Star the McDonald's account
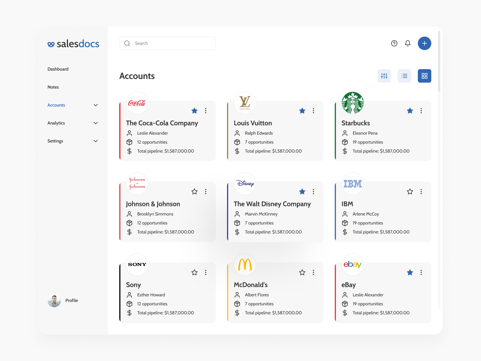Image resolution: width=481 pixels, height=361 pixels. (302, 272)
